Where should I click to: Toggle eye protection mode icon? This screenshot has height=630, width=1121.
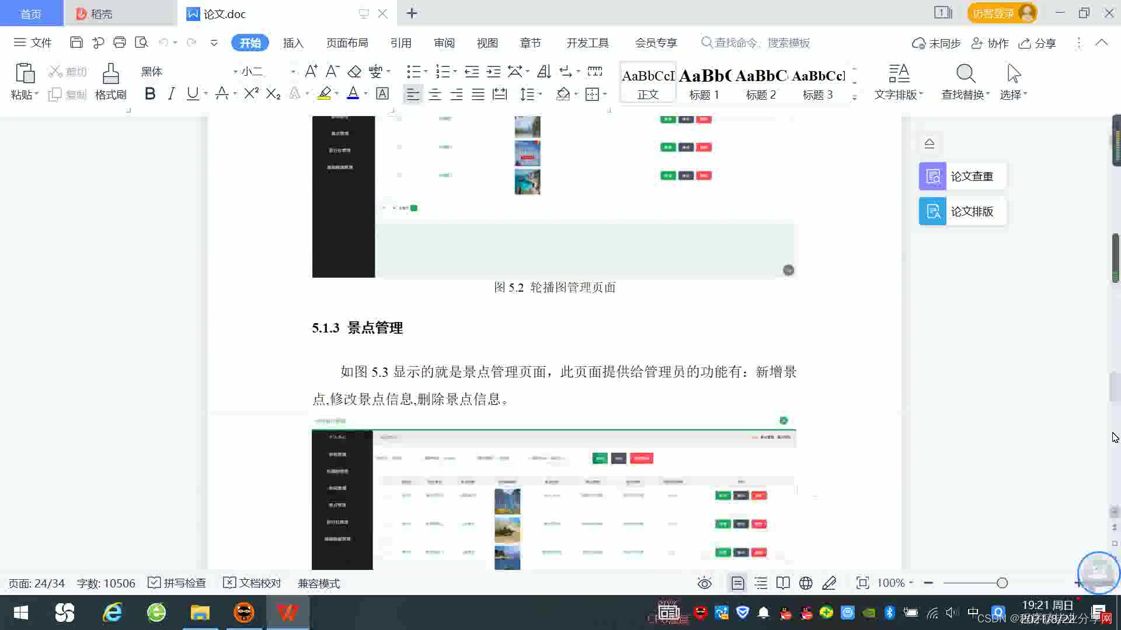pyautogui.click(x=705, y=583)
